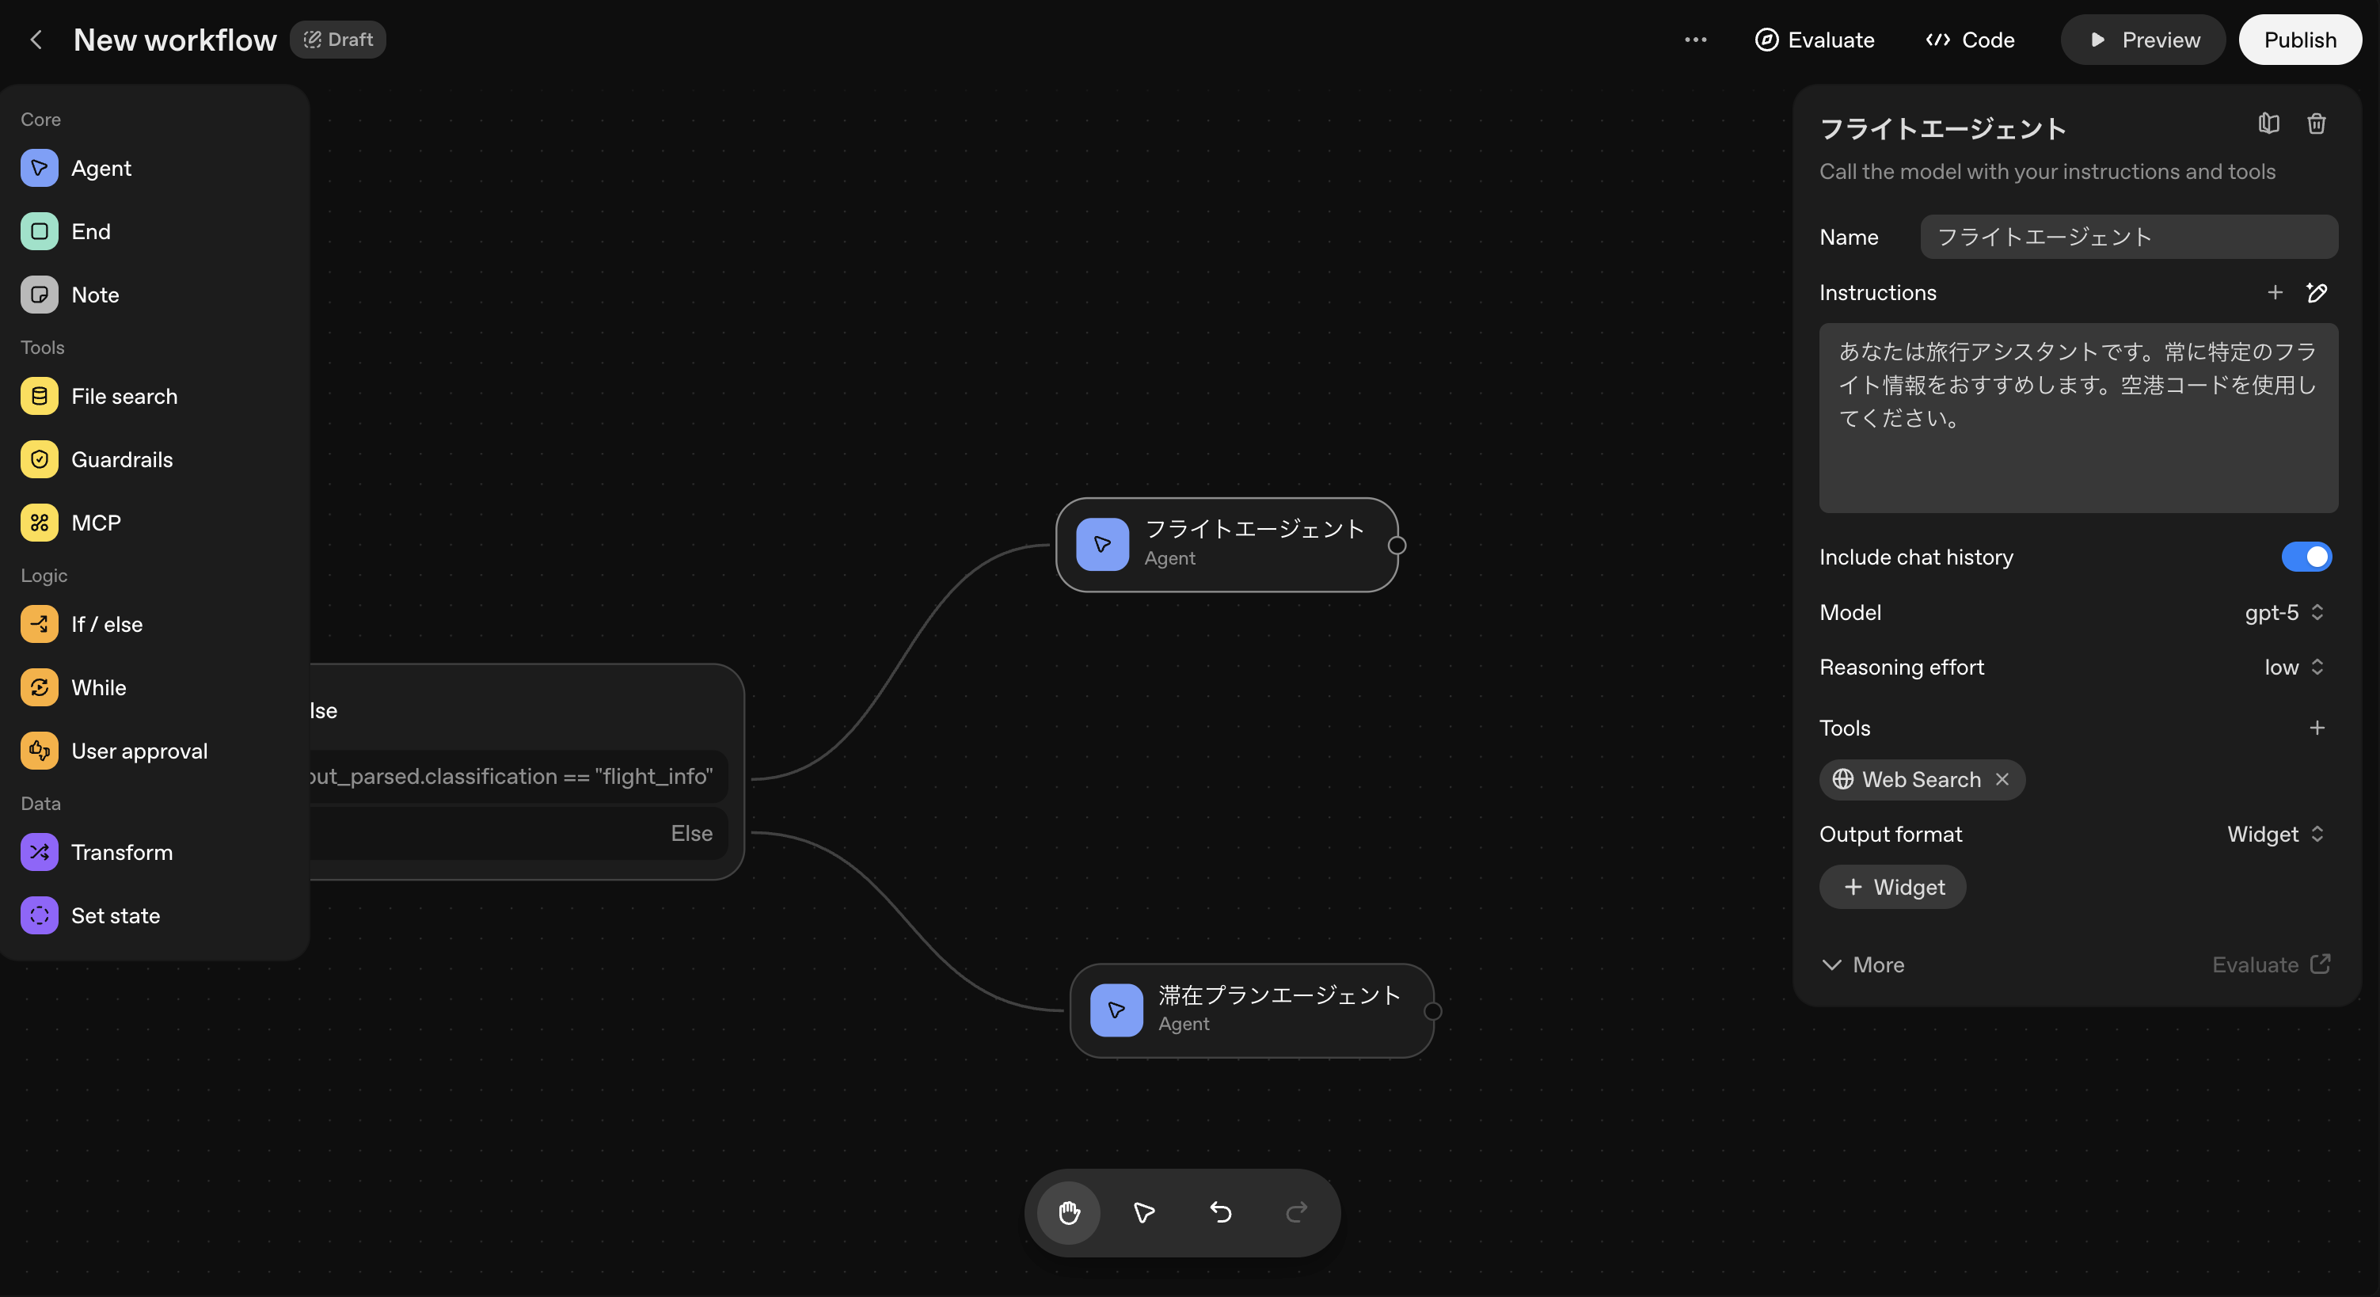The width and height of the screenshot is (2380, 1297).
Task: Toggle Include chat history switch
Action: coord(2306,557)
